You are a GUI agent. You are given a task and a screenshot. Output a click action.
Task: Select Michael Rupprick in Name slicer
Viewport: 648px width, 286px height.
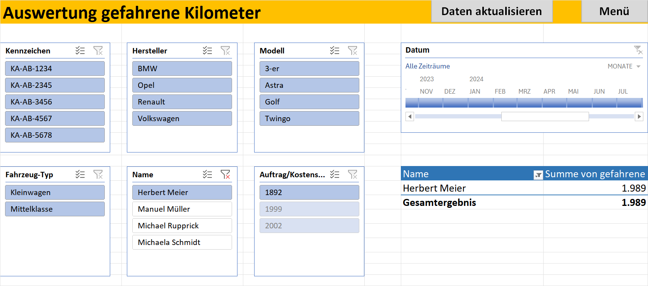tap(182, 226)
